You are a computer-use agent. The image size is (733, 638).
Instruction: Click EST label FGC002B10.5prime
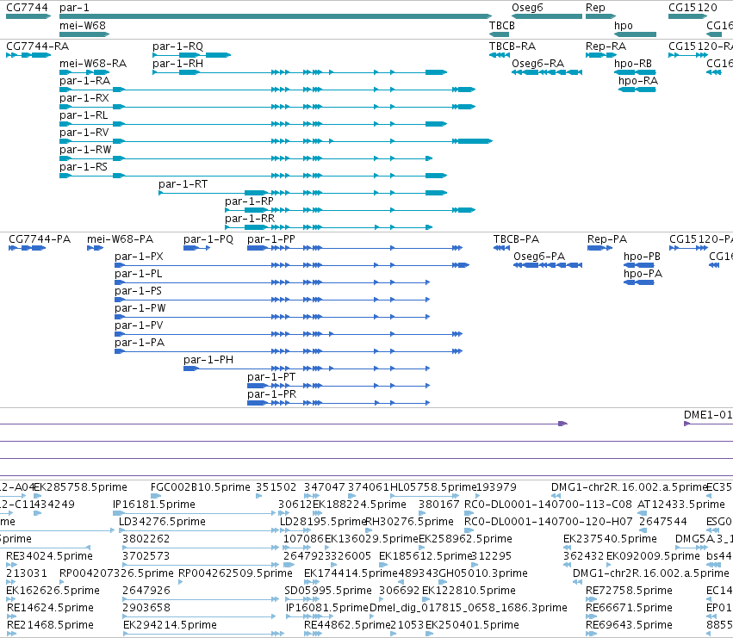(200, 487)
